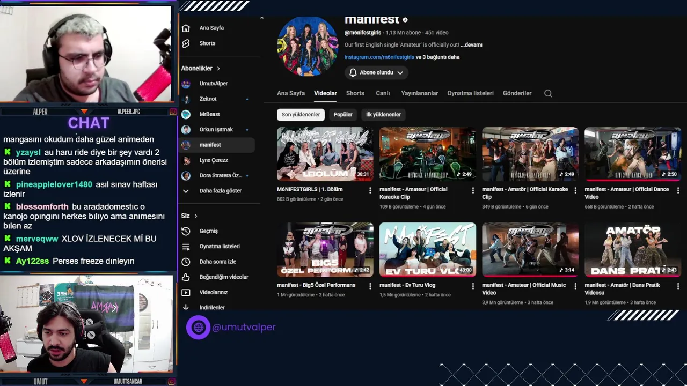
Task: Open manifest - Amateur | Official Dance Video title
Action: (627, 193)
